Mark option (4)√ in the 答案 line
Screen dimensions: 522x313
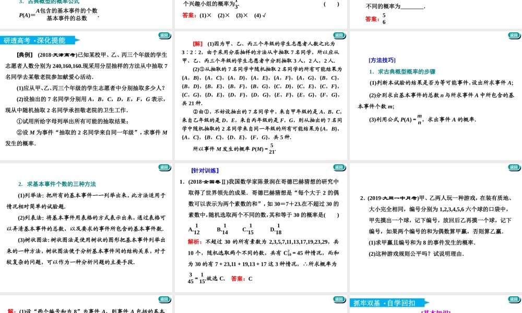(259, 16)
